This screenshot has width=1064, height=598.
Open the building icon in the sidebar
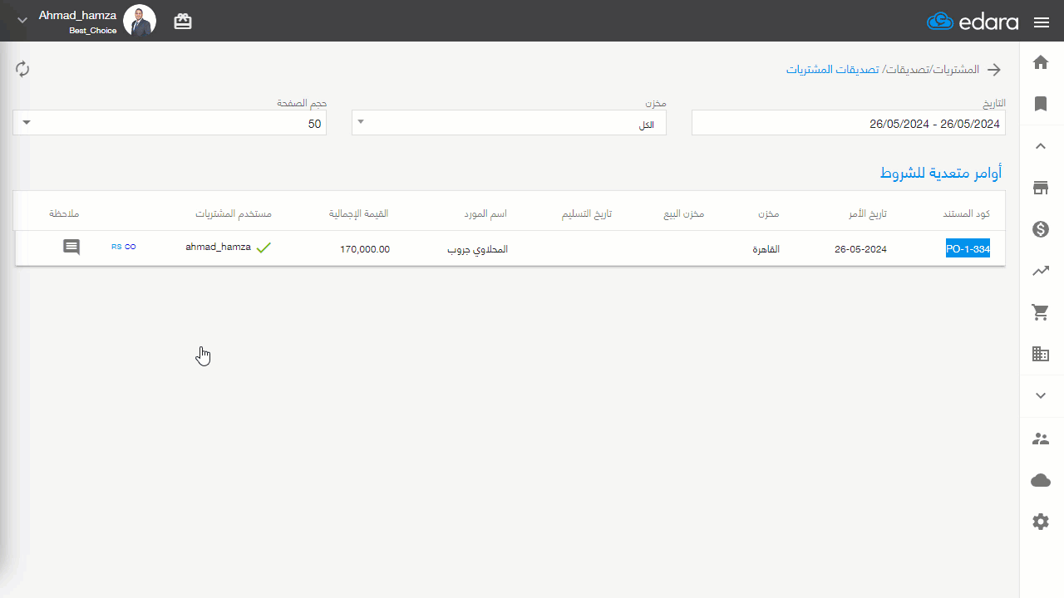(1041, 354)
